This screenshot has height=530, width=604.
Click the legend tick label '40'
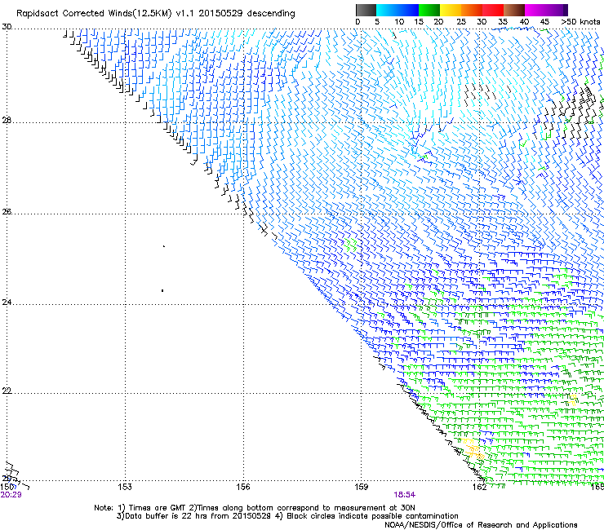click(x=524, y=22)
